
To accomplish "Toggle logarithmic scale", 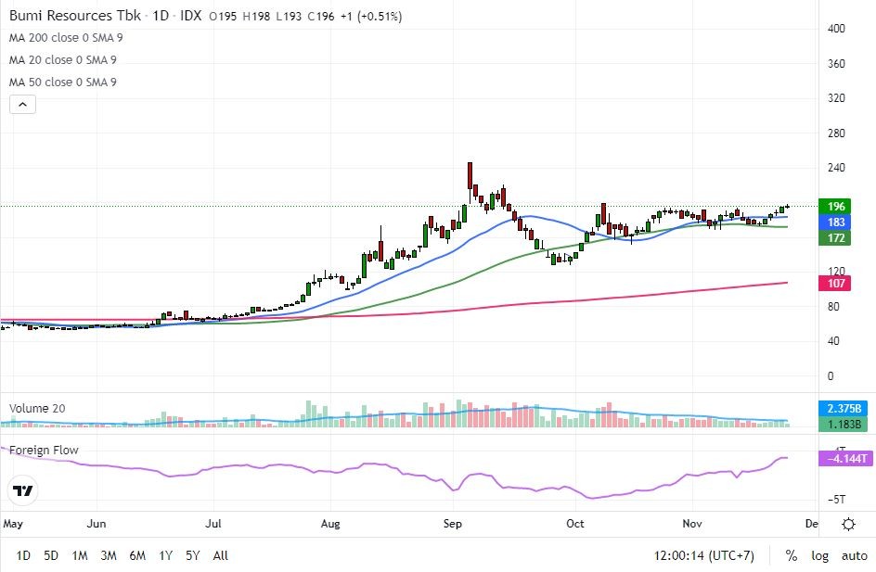I will 820,555.
